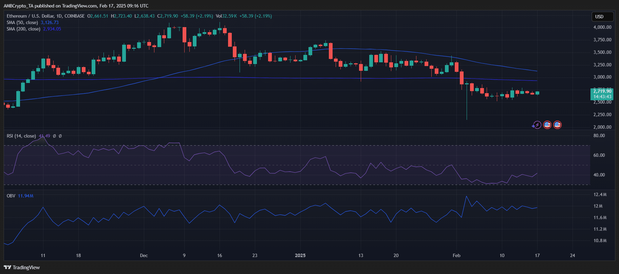Click the 4,000.00 price scale label
This screenshot has width=619, height=274.
pos(602,27)
